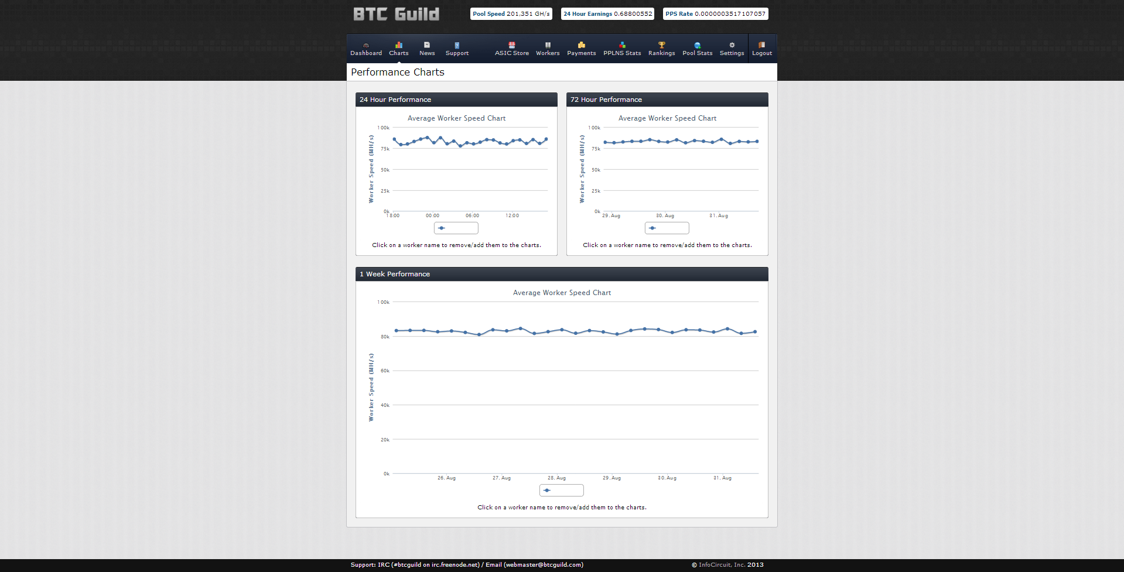Click the PPS Rate stat box
Screen dimensions: 1124x572
click(715, 14)
